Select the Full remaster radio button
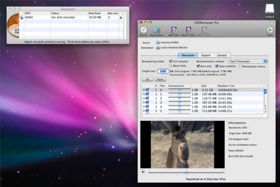Viewport: 280px width, 187px height. (170, 61)
